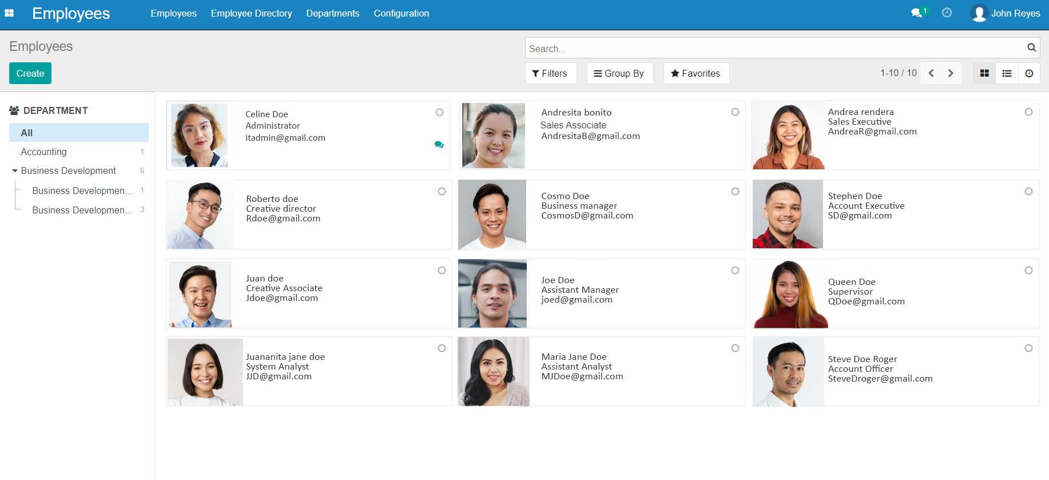Screen dimensions: 1049x480
Task: Select the Accounting department filter
Action: 43,152
